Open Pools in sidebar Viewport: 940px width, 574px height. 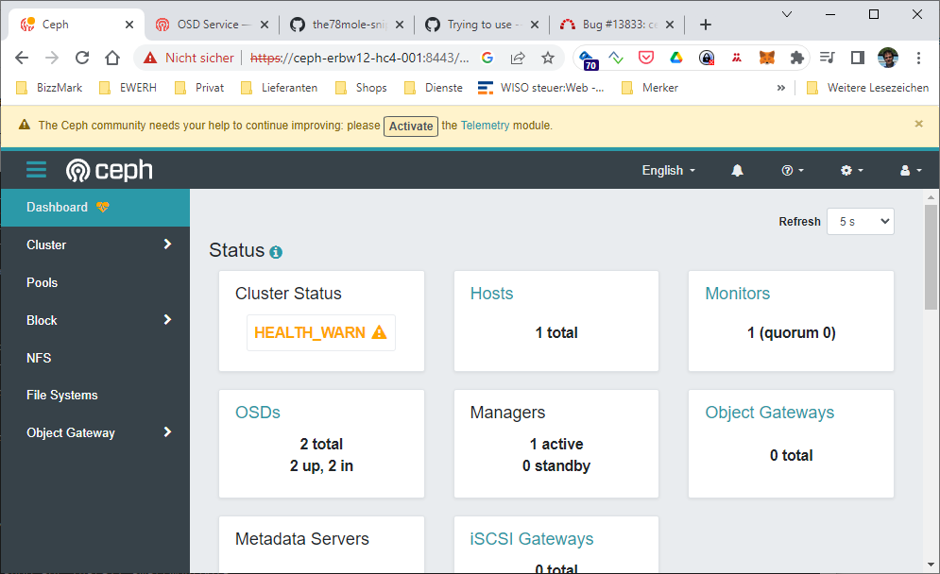coord(95,282)
